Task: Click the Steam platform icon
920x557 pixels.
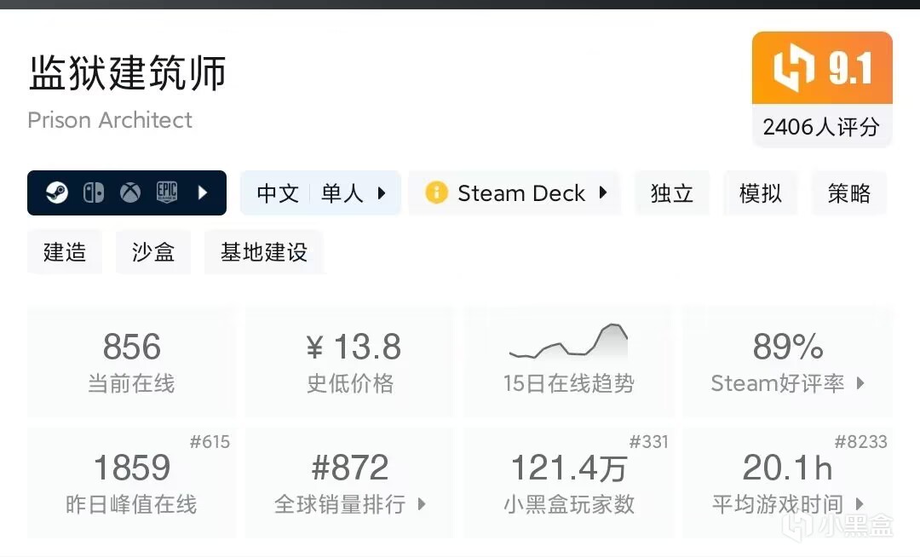Action: [57, 193]
